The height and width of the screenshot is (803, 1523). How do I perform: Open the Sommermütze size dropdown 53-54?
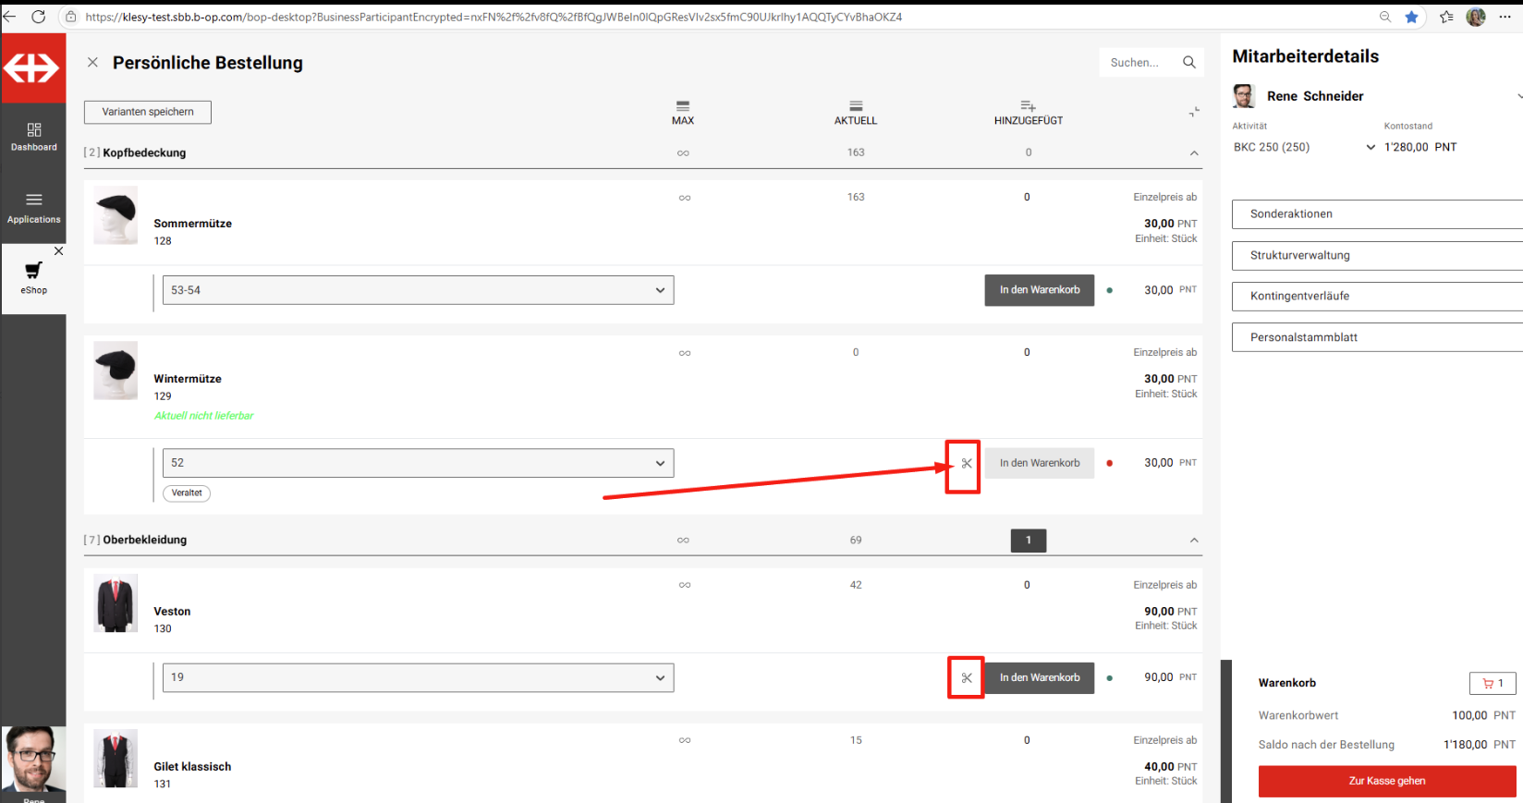[418, 290]
